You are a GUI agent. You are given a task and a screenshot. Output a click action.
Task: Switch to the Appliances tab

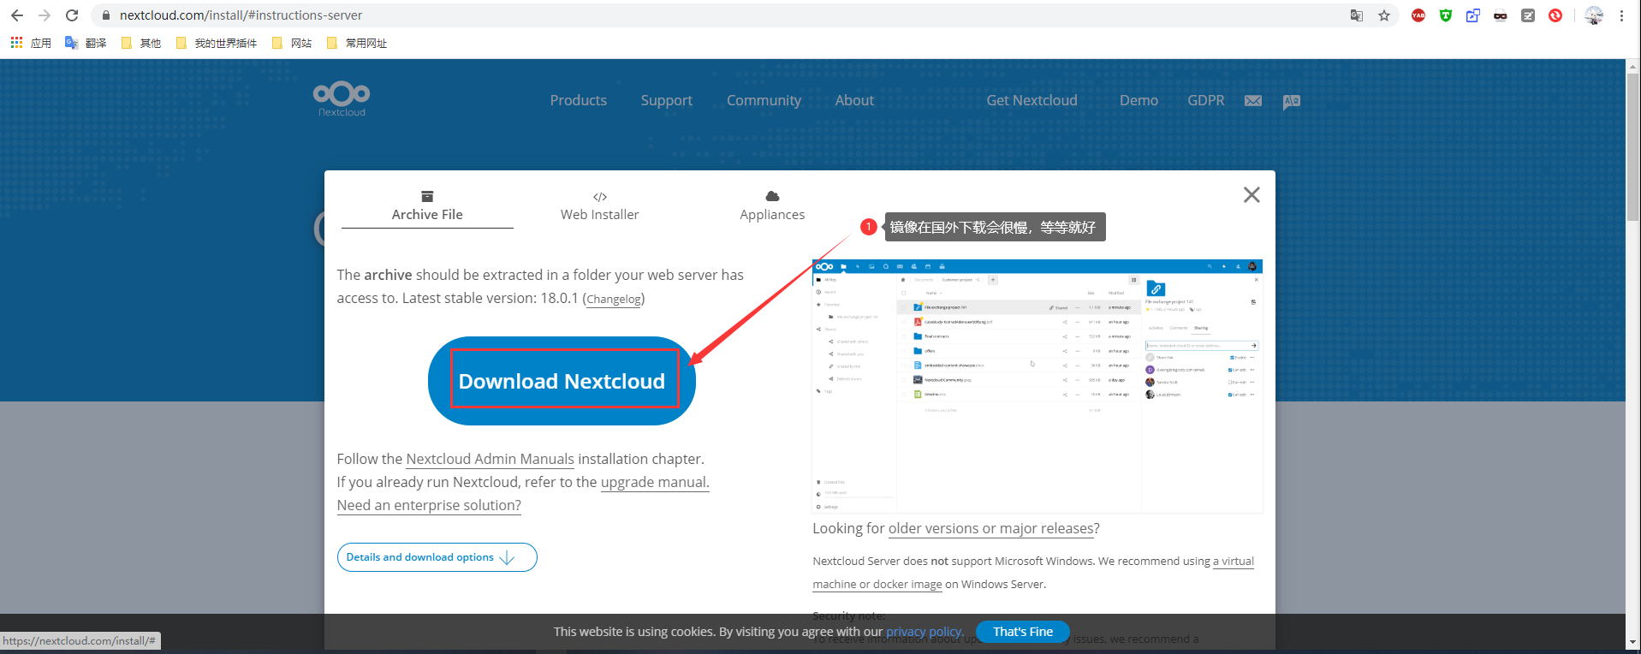(x=772, y=206)
